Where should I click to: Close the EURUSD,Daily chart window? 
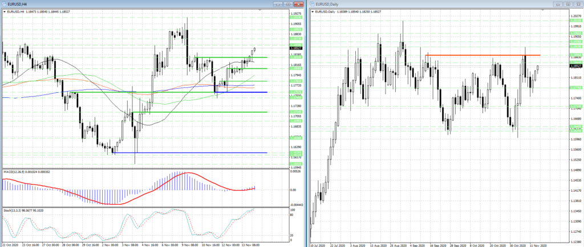point(577,4)
